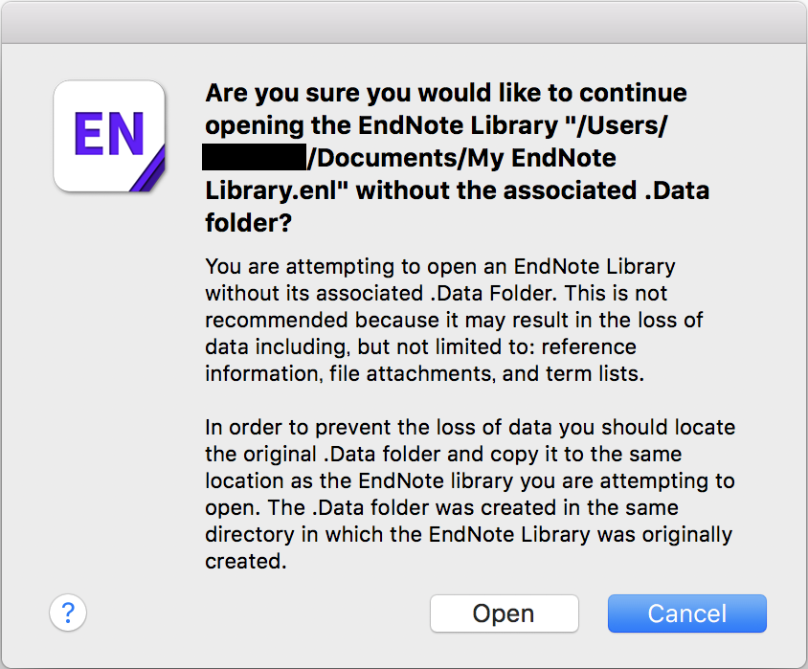The image size is (808, 669).
Task: Click the Open button to continue
Action: click(x=504, y=613)
